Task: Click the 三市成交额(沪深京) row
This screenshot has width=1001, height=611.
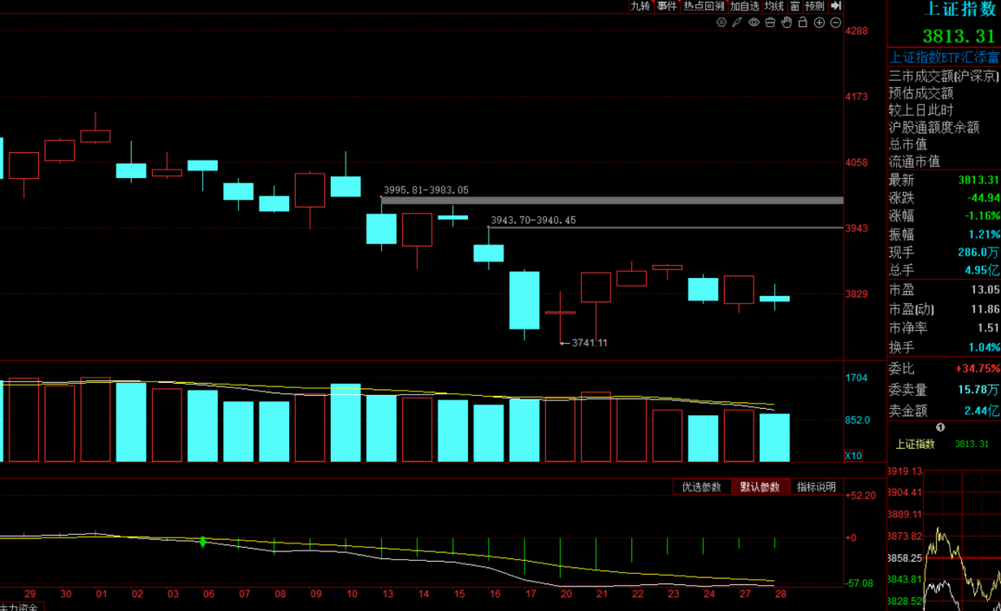Action: [944, 76]
